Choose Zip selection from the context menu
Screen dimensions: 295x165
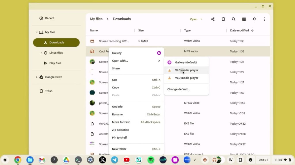pyautogui.click(x=136, y=130)
